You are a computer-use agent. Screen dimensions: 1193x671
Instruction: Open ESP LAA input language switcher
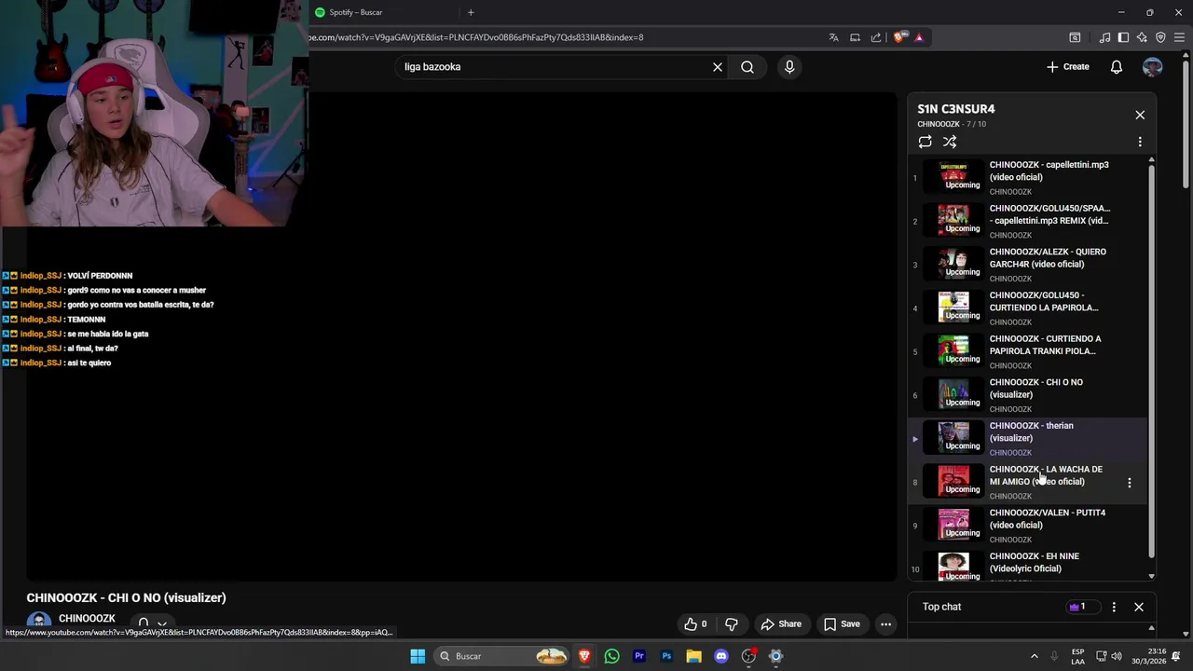click(x=1078, y=656)
